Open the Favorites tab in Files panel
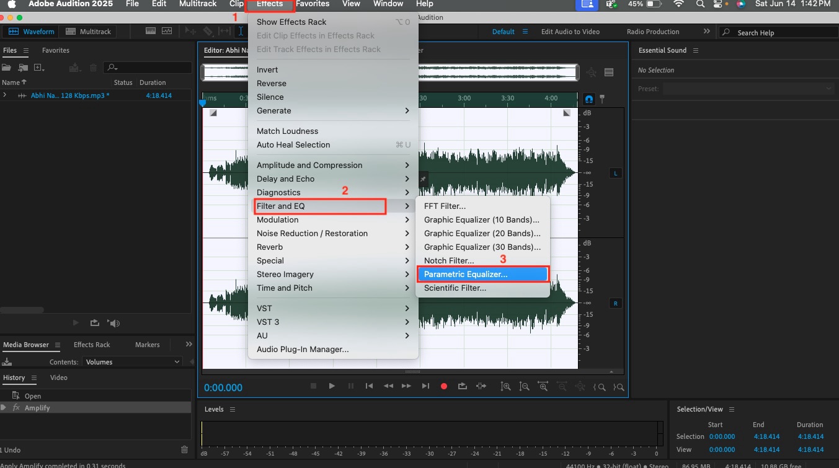The width and height of the screenshot is (839, 468). click(x=56, y=50)
